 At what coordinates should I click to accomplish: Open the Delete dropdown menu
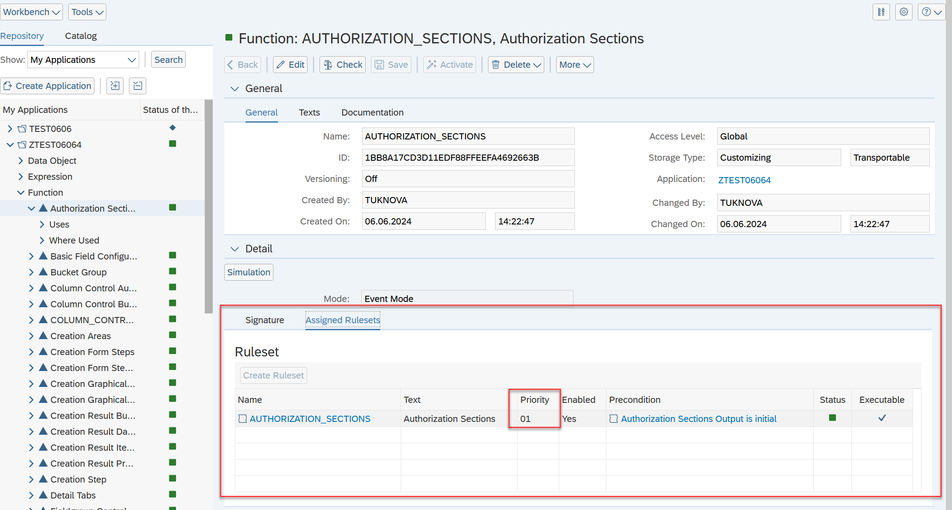tap(516, 65)
